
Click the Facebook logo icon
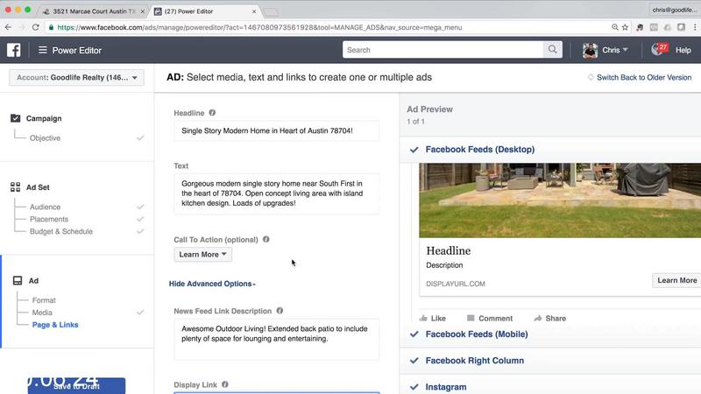pos(13,50)
